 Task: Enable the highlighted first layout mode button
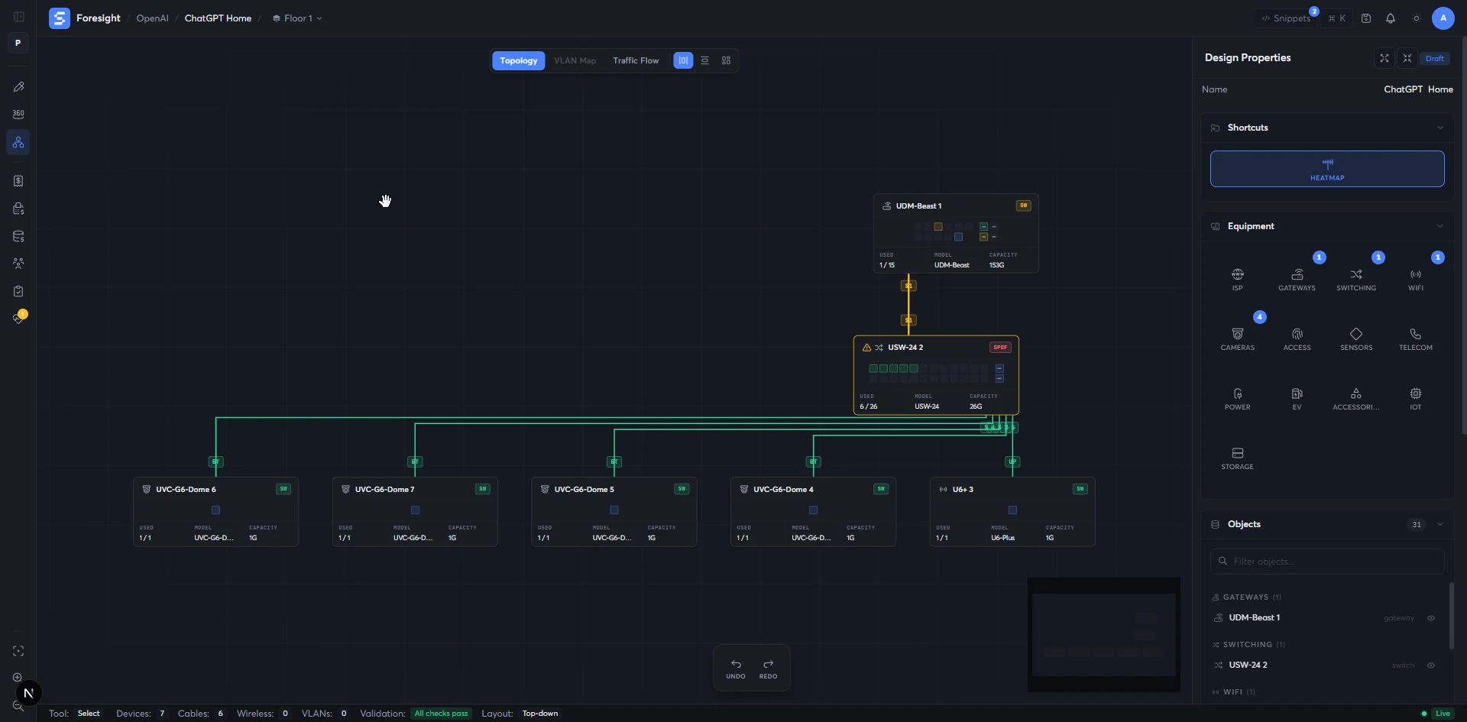(683, 60)
